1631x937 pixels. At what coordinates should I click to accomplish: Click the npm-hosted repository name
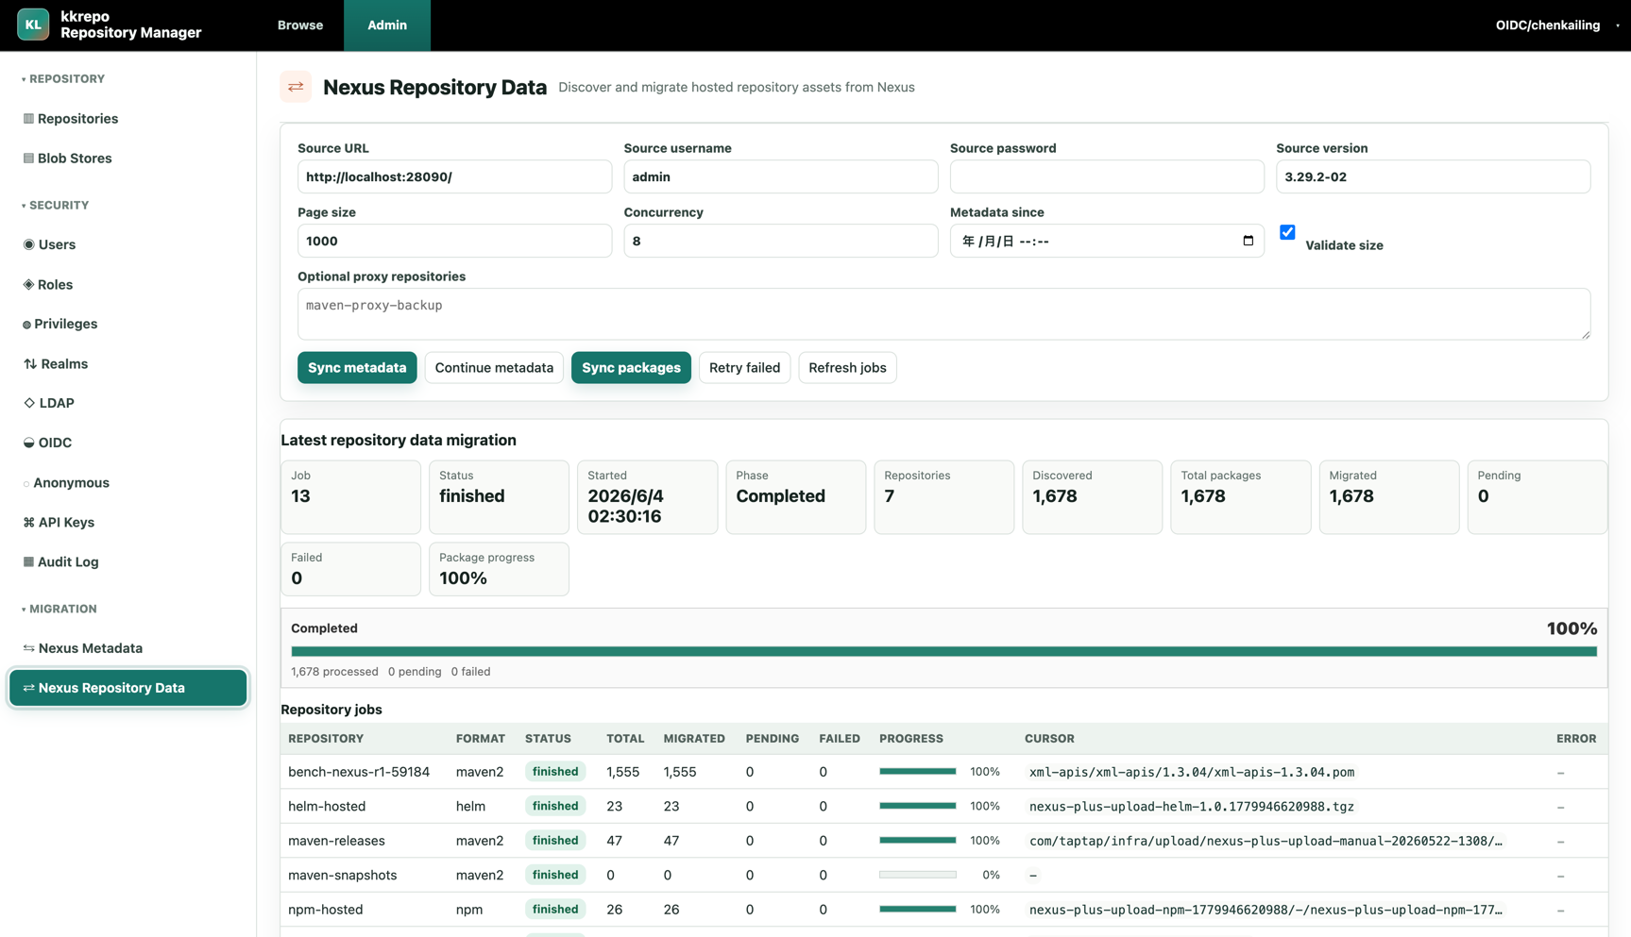(x=325, y=910)
